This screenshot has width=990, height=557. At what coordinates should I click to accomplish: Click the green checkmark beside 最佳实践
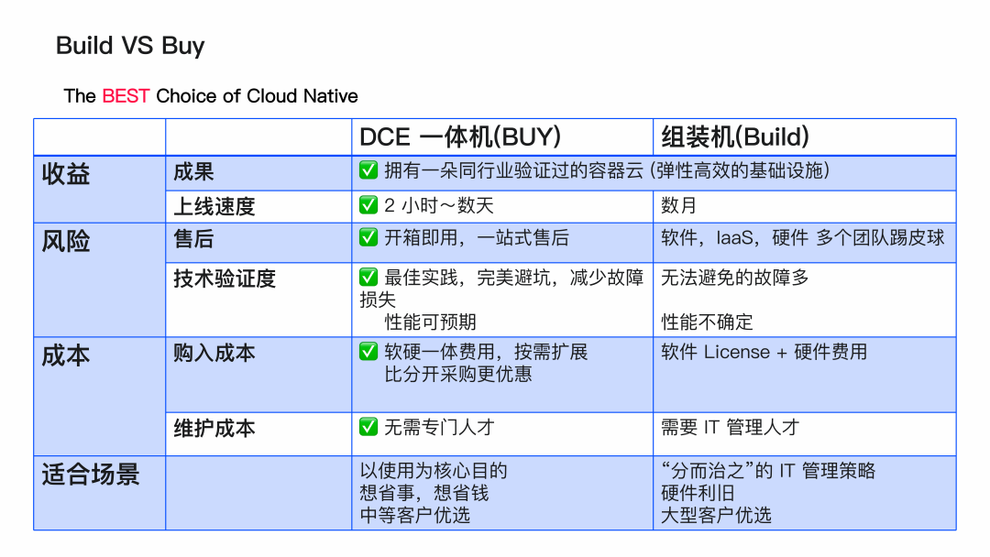[368, 277]
